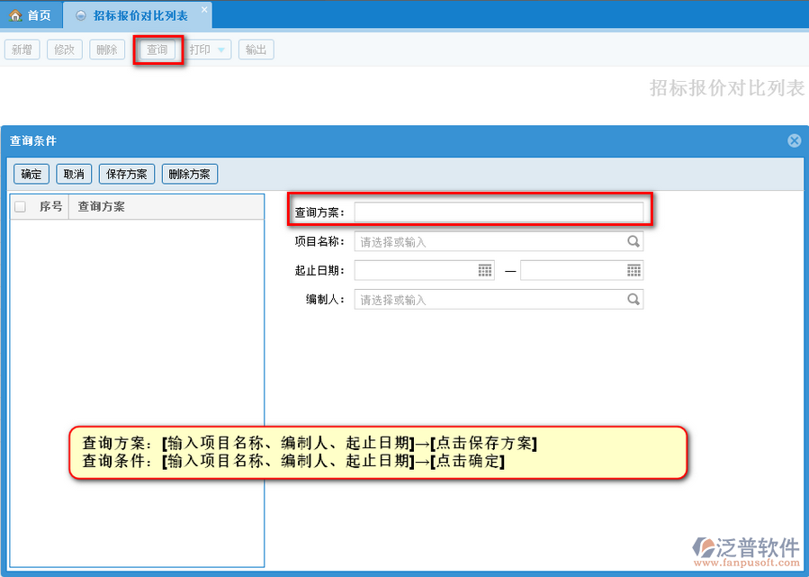The width and height of the screenshot is (809, 577).
Task: Focus the 查询方案 input field
Action: tap(499, 212)
